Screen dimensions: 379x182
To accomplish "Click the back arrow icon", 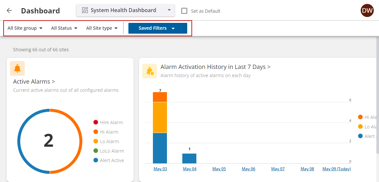I will pos(9,10).
